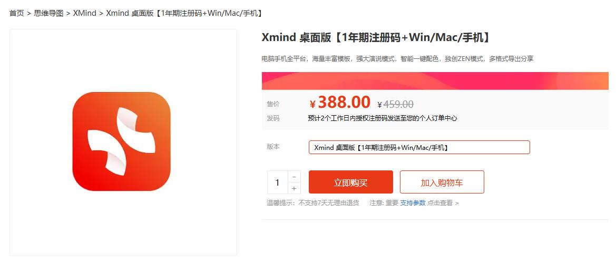
Task: Click the pink promotional banner
Action: (435, 81)
